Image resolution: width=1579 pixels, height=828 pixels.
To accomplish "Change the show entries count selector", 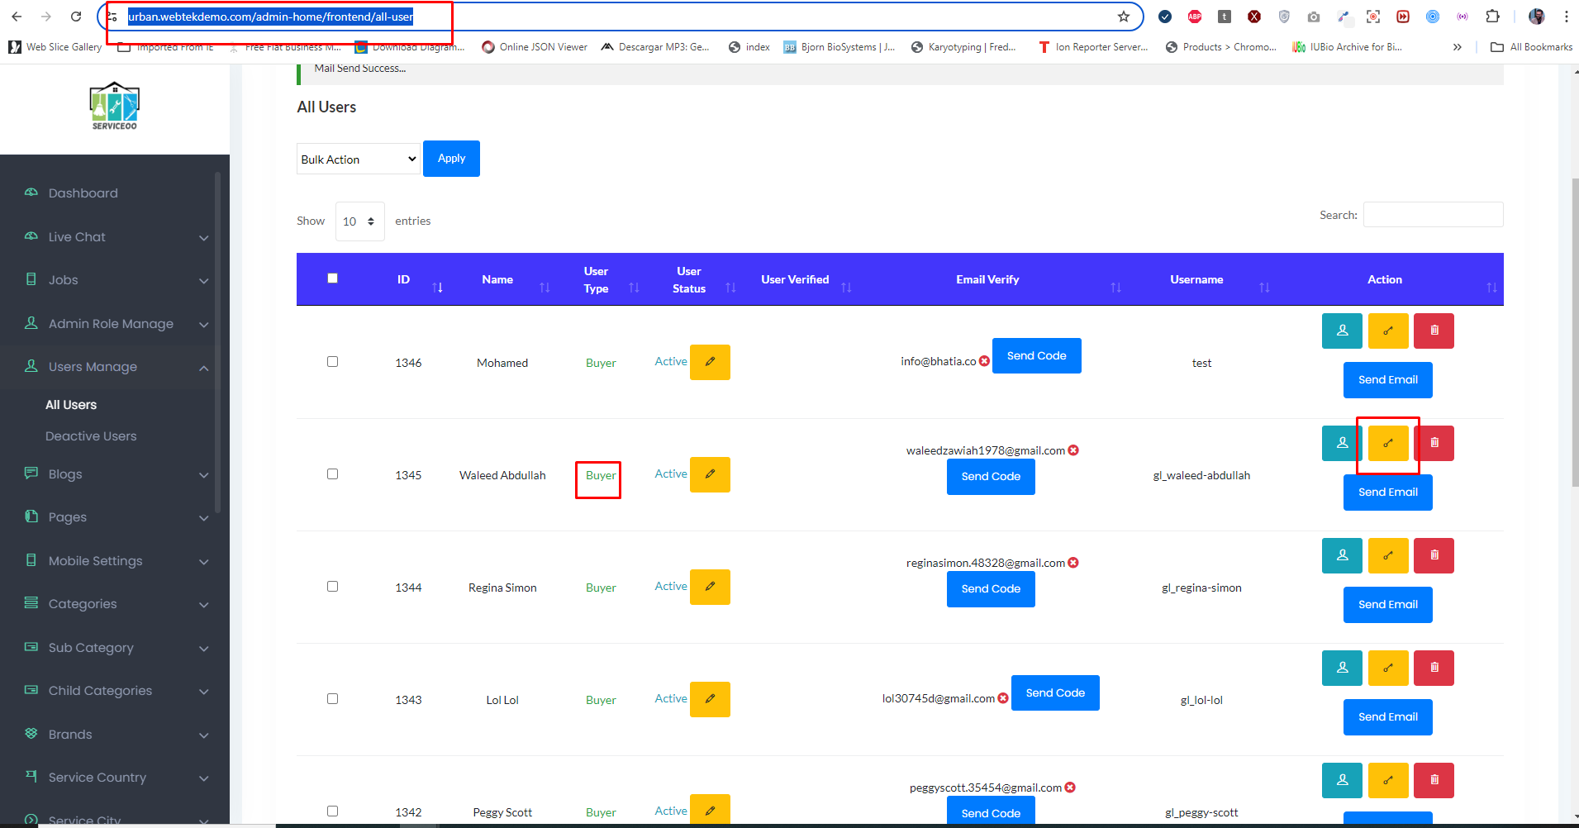I will [x=359, y=221].
